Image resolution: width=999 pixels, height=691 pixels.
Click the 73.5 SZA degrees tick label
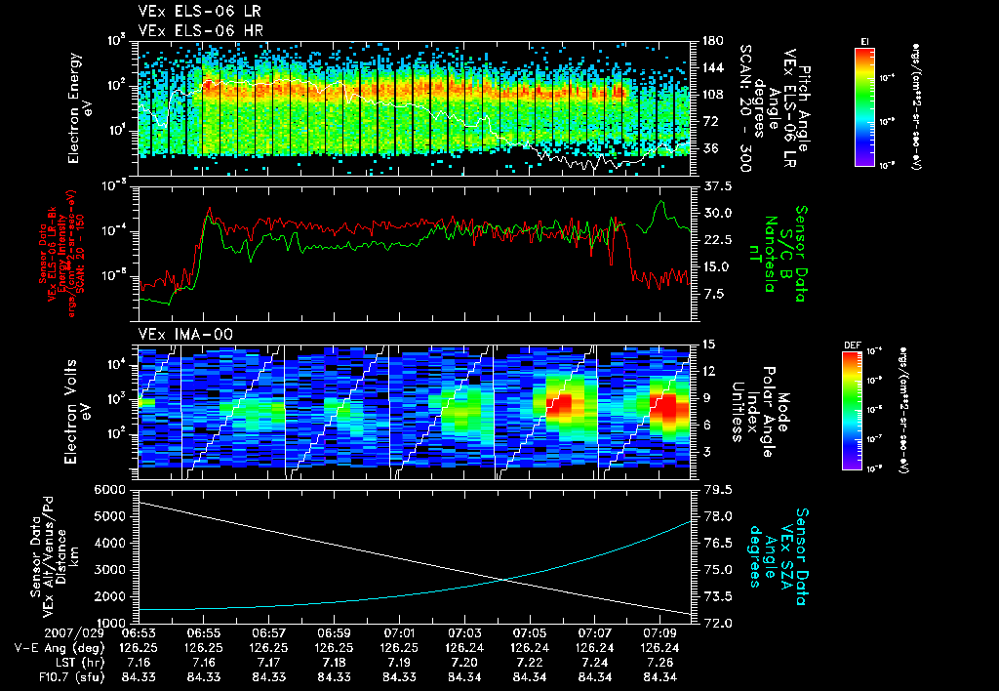717,596
